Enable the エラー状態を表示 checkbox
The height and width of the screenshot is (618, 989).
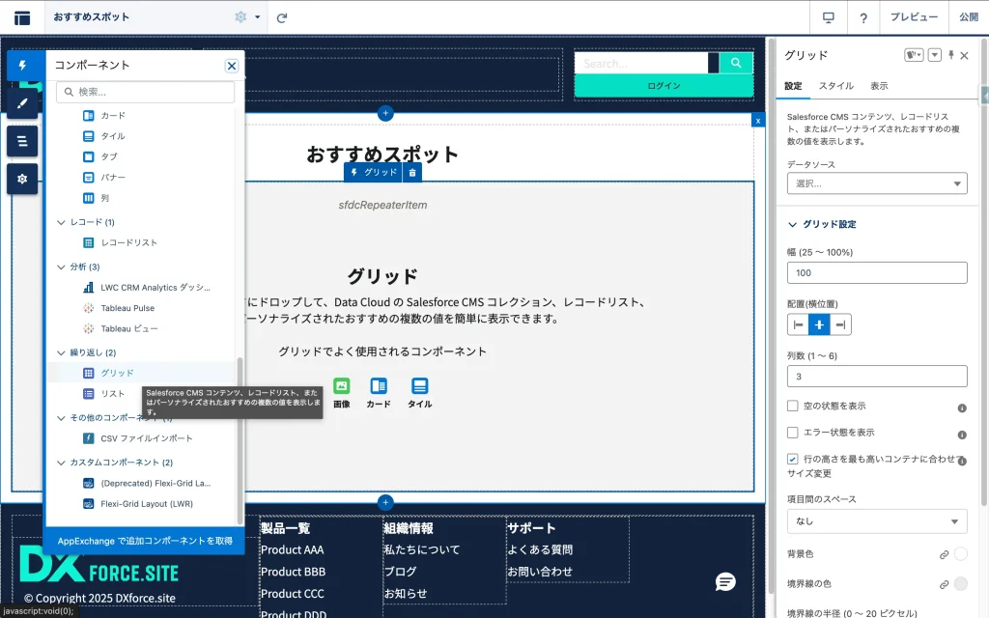[793, 433]
